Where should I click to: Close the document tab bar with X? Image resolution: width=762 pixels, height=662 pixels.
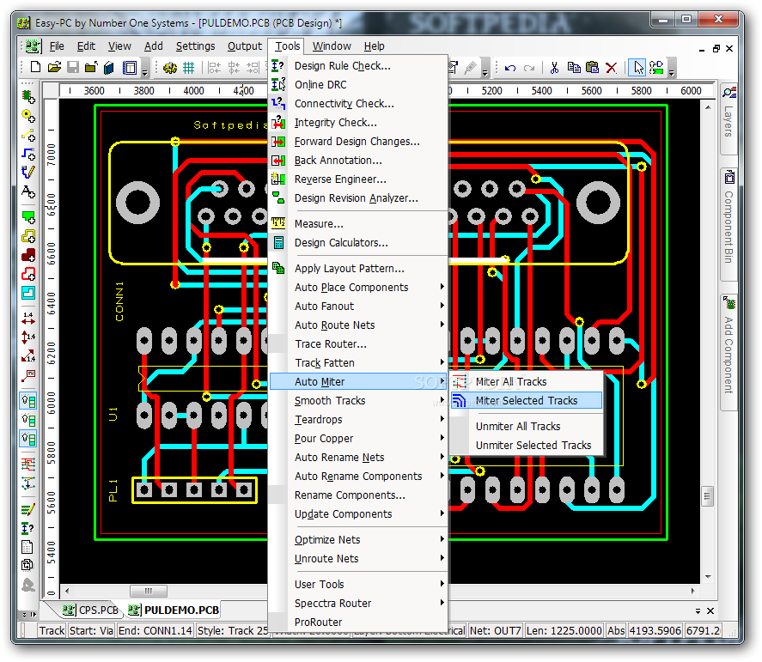[x=710, y=610]
